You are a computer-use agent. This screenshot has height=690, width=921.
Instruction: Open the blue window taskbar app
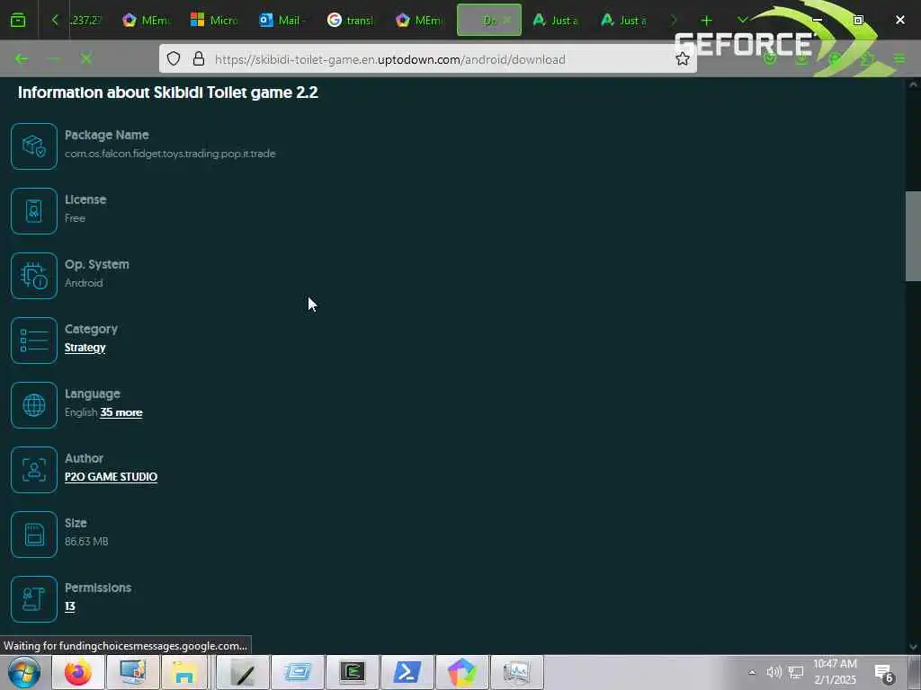(x=297, y=672)
